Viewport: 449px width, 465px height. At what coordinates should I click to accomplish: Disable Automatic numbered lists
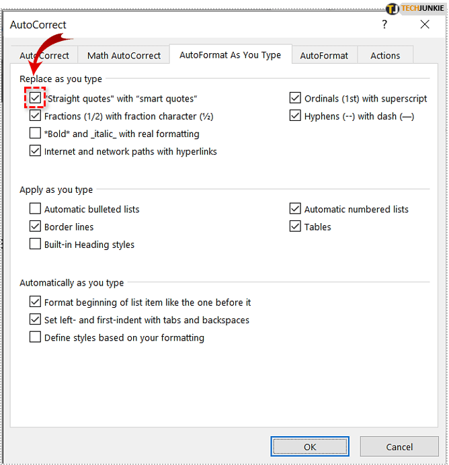click(295, 209)
